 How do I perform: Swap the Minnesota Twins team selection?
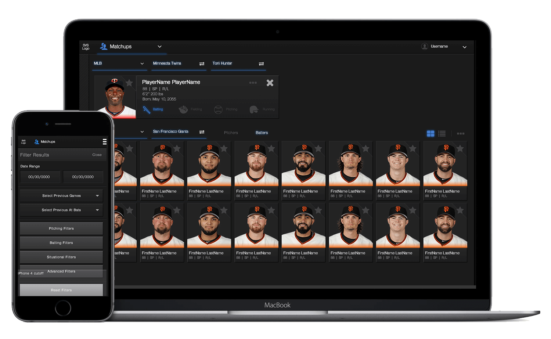tap(202, 64)
